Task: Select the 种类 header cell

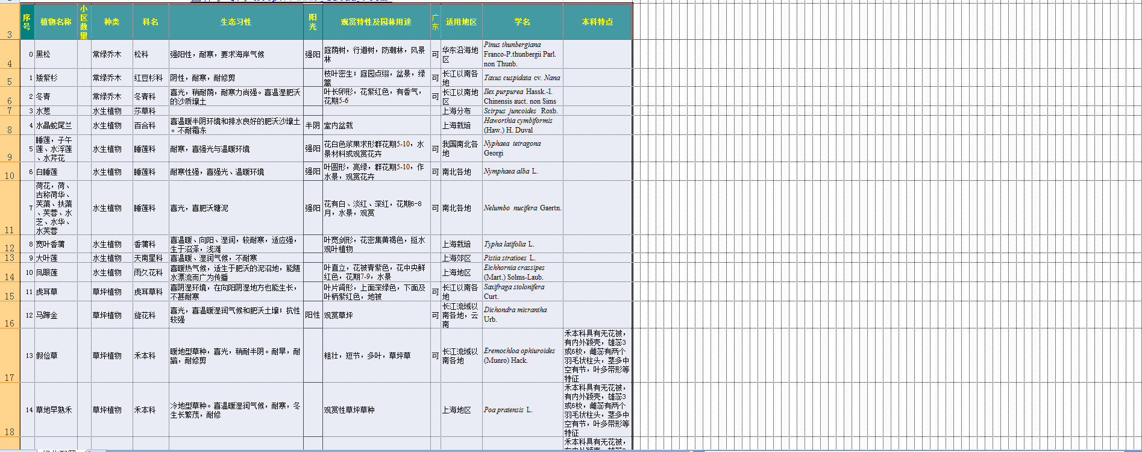Action: coord(111,22)
